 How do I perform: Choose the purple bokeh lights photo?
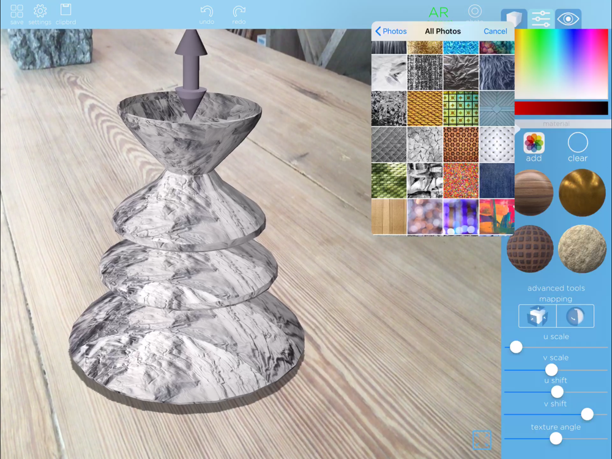461,217
